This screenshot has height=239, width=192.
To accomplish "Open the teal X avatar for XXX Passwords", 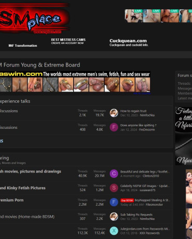I will 114,231.
